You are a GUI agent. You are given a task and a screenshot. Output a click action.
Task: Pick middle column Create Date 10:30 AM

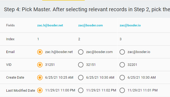tap(81, 78)
